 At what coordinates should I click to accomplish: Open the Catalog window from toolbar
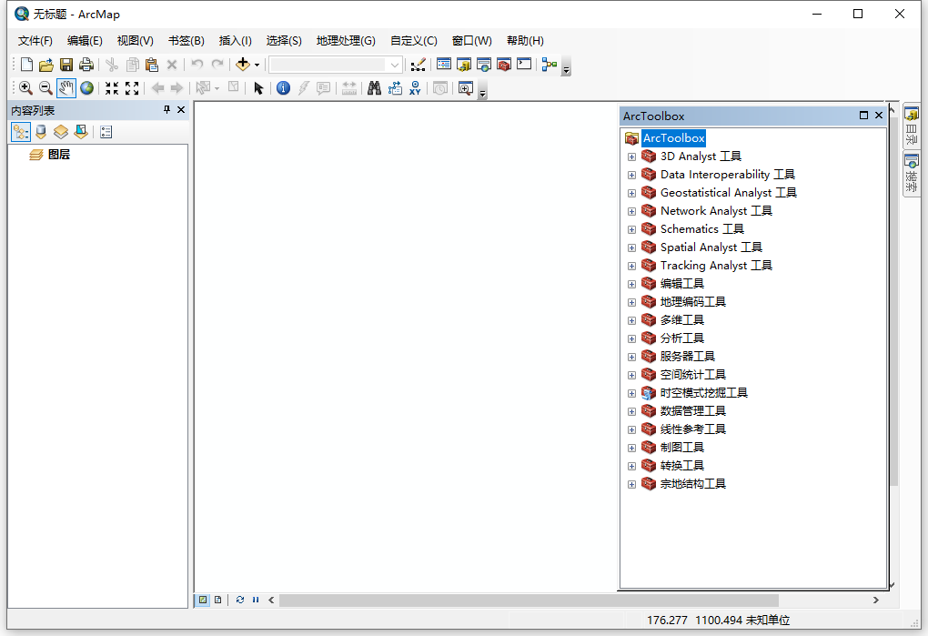(x=463, y=65)
